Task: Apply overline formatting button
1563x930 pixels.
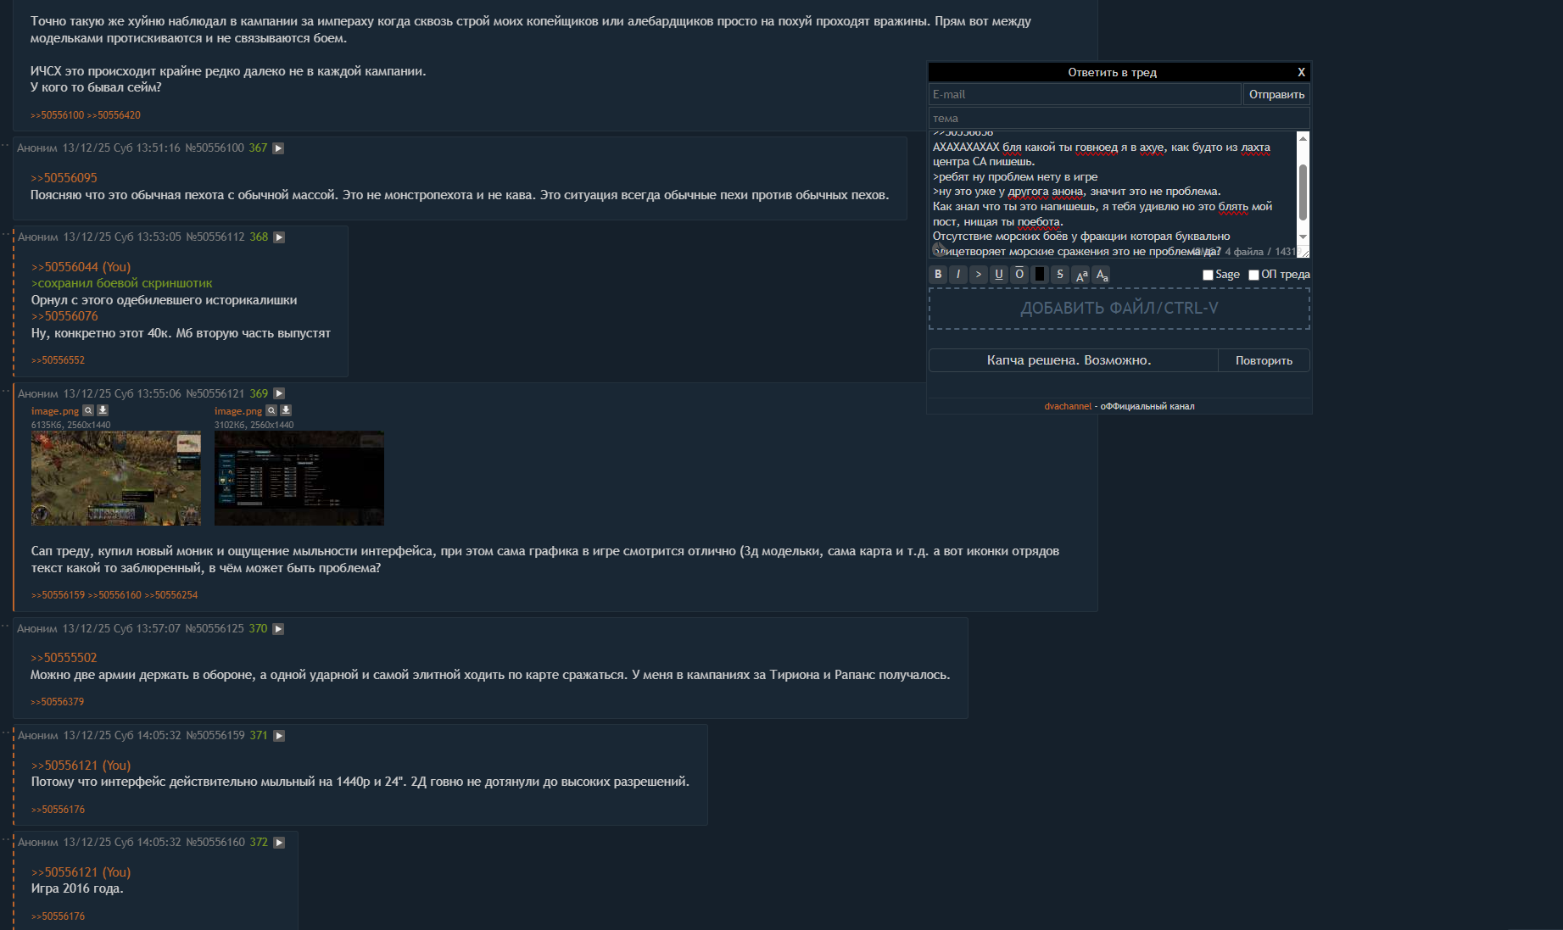Action: pyautogui.click(x=1019, y=274)
